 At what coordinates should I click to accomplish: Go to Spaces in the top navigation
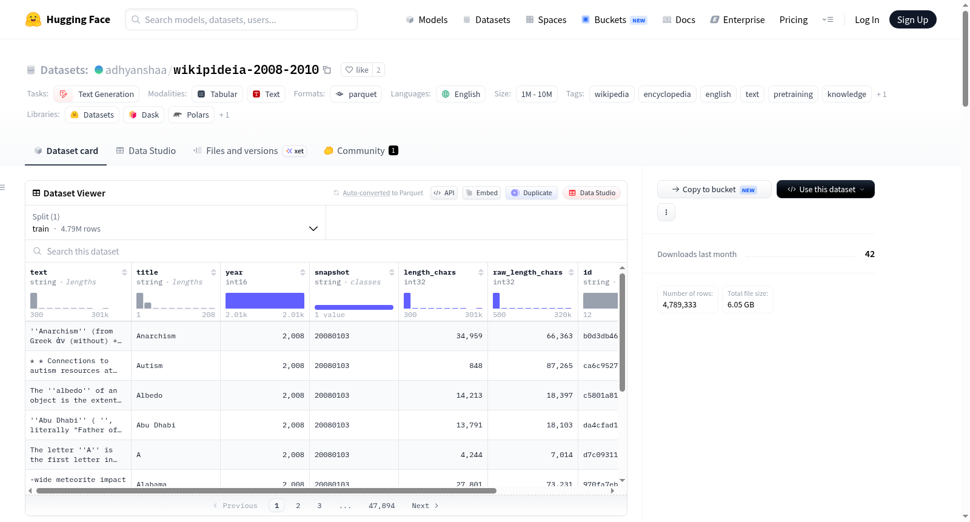coord(546,19)
